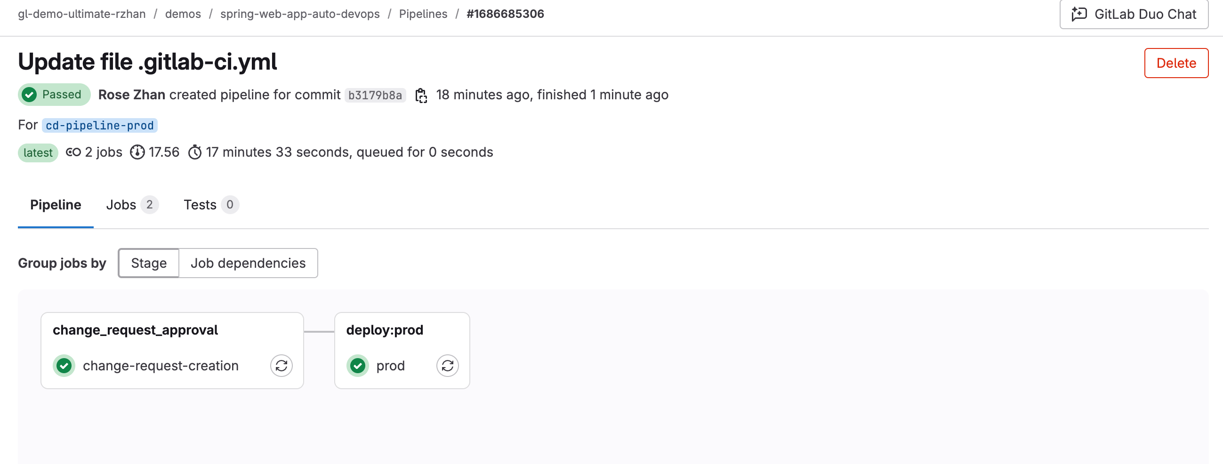Screen dimensions: 1223x464
Task: Click the copy commit SHA icon
Action: pos(421,96)
